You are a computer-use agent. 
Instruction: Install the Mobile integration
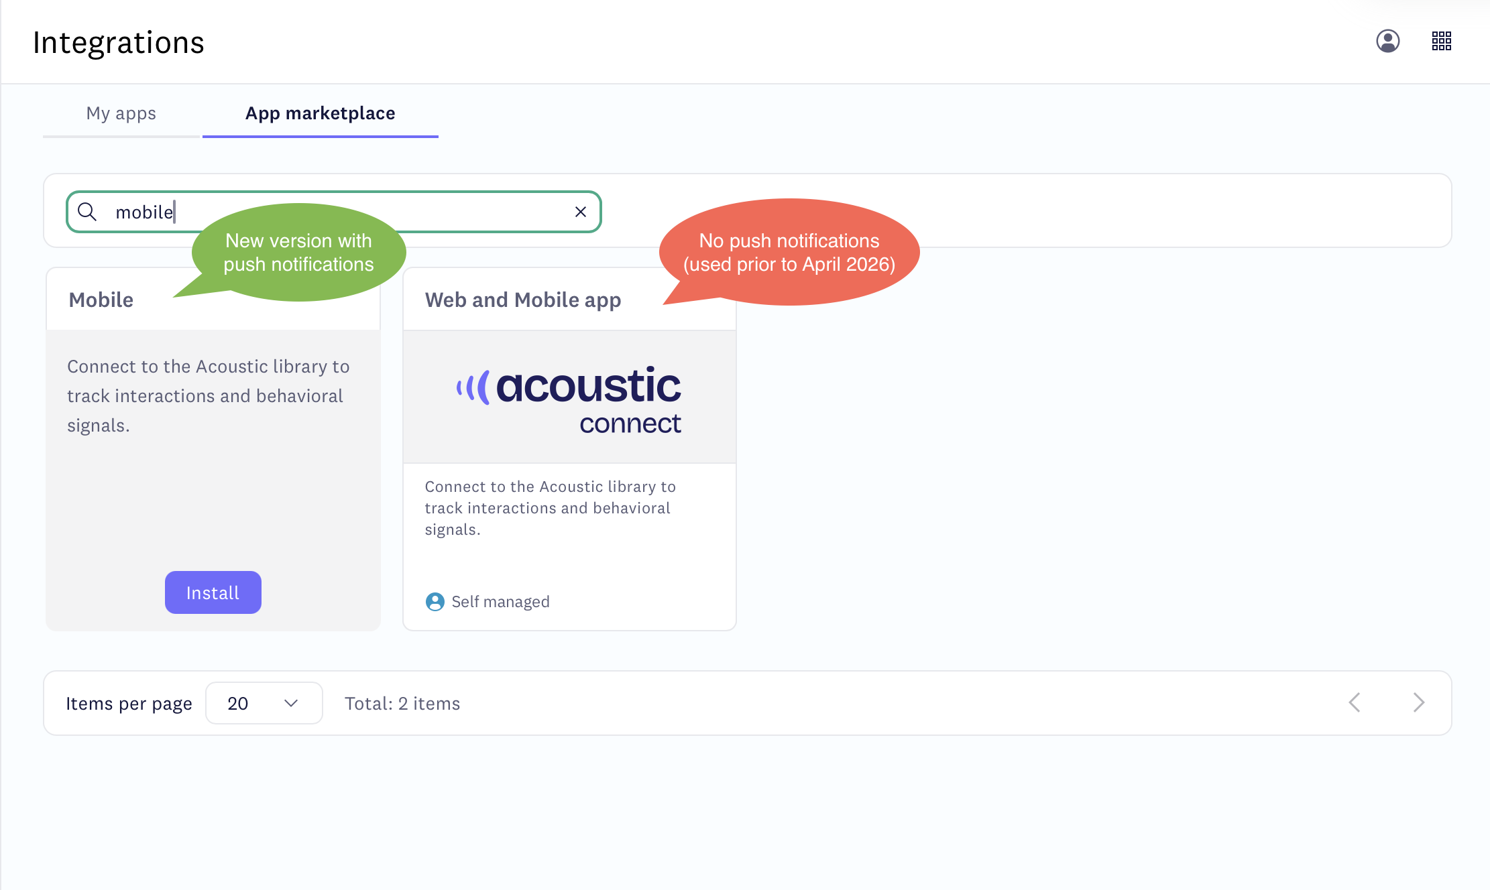(213, 592)
